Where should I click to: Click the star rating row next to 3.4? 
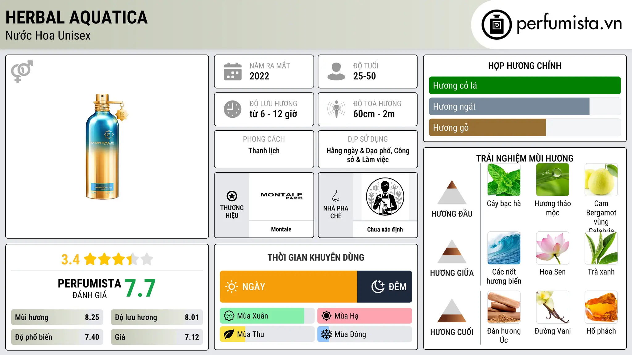(118, 259)
